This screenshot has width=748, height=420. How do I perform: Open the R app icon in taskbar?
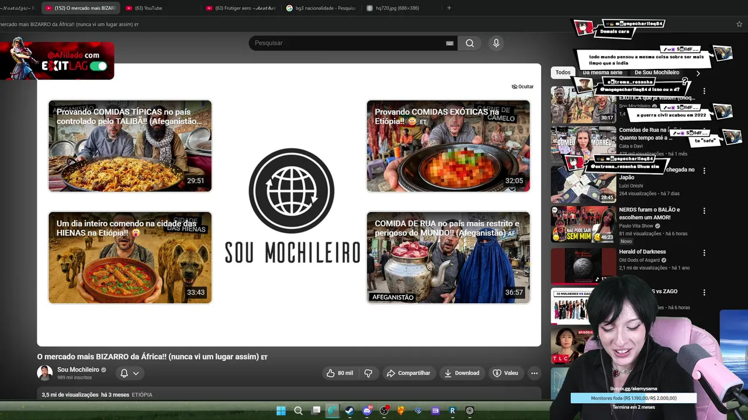click(x=452, y=411)
